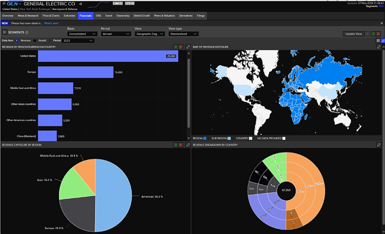This screenshot has height=234, width=385.
Task: Maximize the Map of Revenue Exposure panel
Action: (379, 47)
